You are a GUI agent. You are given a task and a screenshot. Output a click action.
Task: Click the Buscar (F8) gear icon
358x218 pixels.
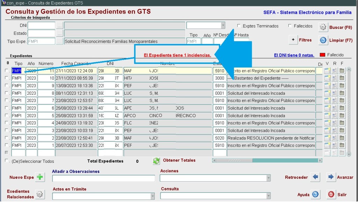[323, 27]
